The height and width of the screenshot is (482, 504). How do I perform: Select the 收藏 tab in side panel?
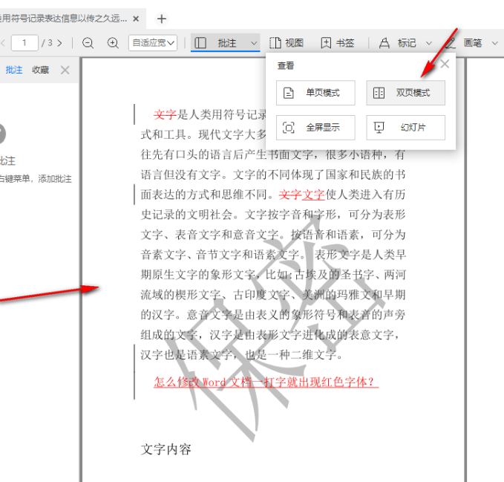(41, 70)
